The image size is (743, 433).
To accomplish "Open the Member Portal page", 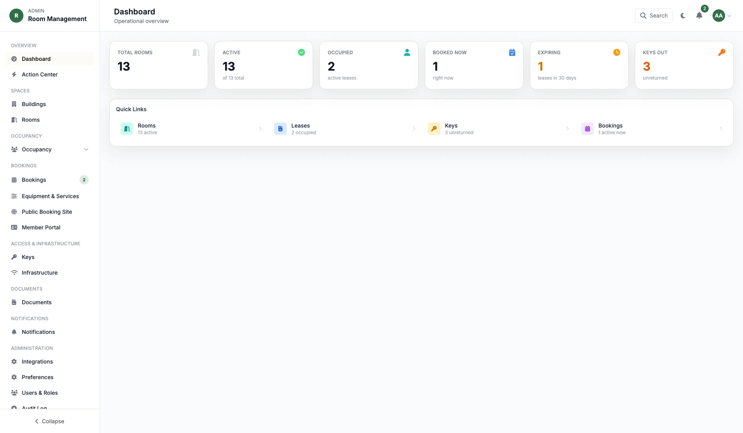I will pyautogui.click(x=50, y=227).
